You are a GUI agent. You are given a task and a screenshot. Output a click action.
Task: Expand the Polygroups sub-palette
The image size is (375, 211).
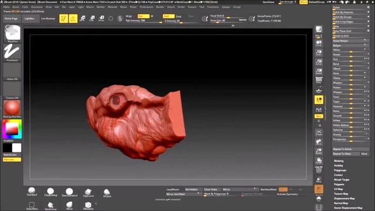coord(340,171)
